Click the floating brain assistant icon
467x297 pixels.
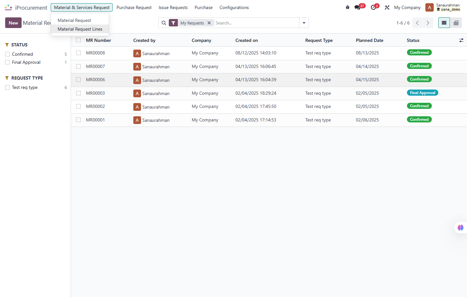[x=461, y=228]
